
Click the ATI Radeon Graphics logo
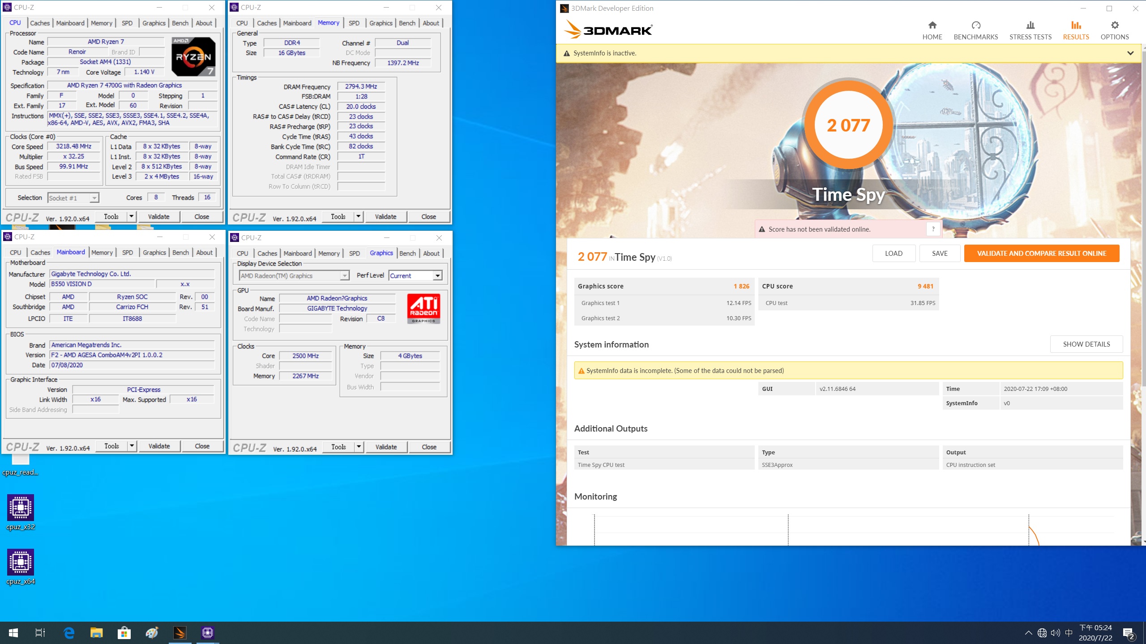[423, 309]
